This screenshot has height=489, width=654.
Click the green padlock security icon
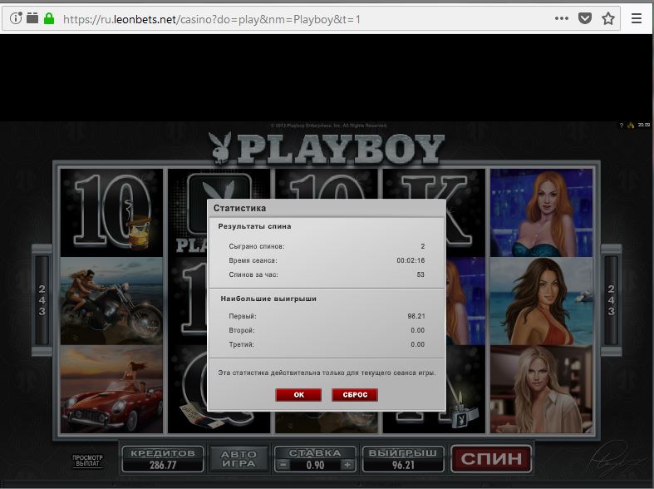pos(49,18)
